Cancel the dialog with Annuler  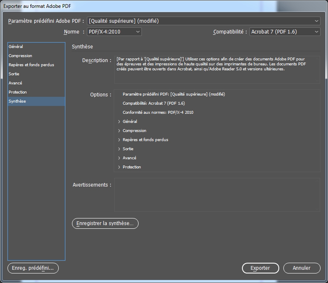click(302, 268)
